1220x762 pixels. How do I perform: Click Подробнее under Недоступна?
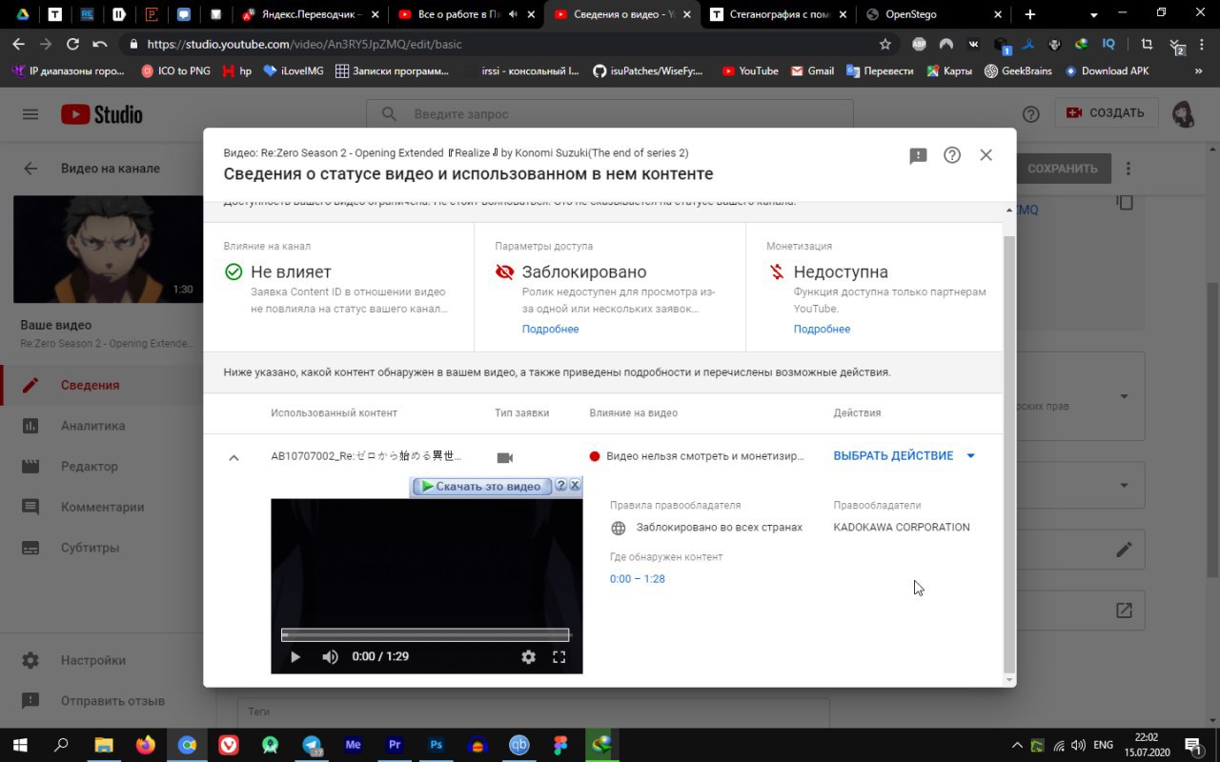click(x=822, y=329)
